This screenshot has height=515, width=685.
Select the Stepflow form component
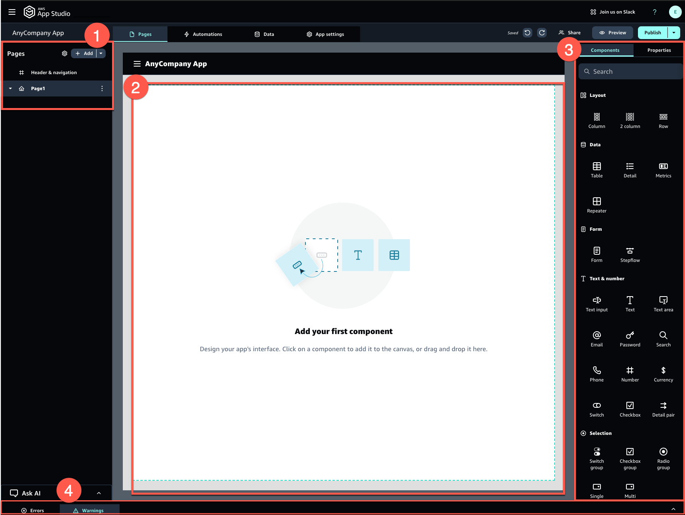630,254
